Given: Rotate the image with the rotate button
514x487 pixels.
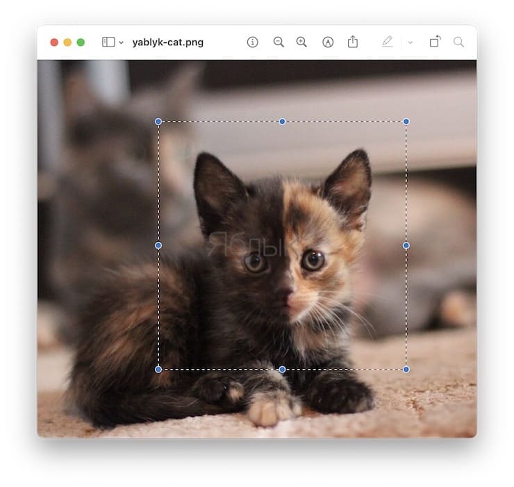Looking at the screenshot, I should [x=435, y=41].
